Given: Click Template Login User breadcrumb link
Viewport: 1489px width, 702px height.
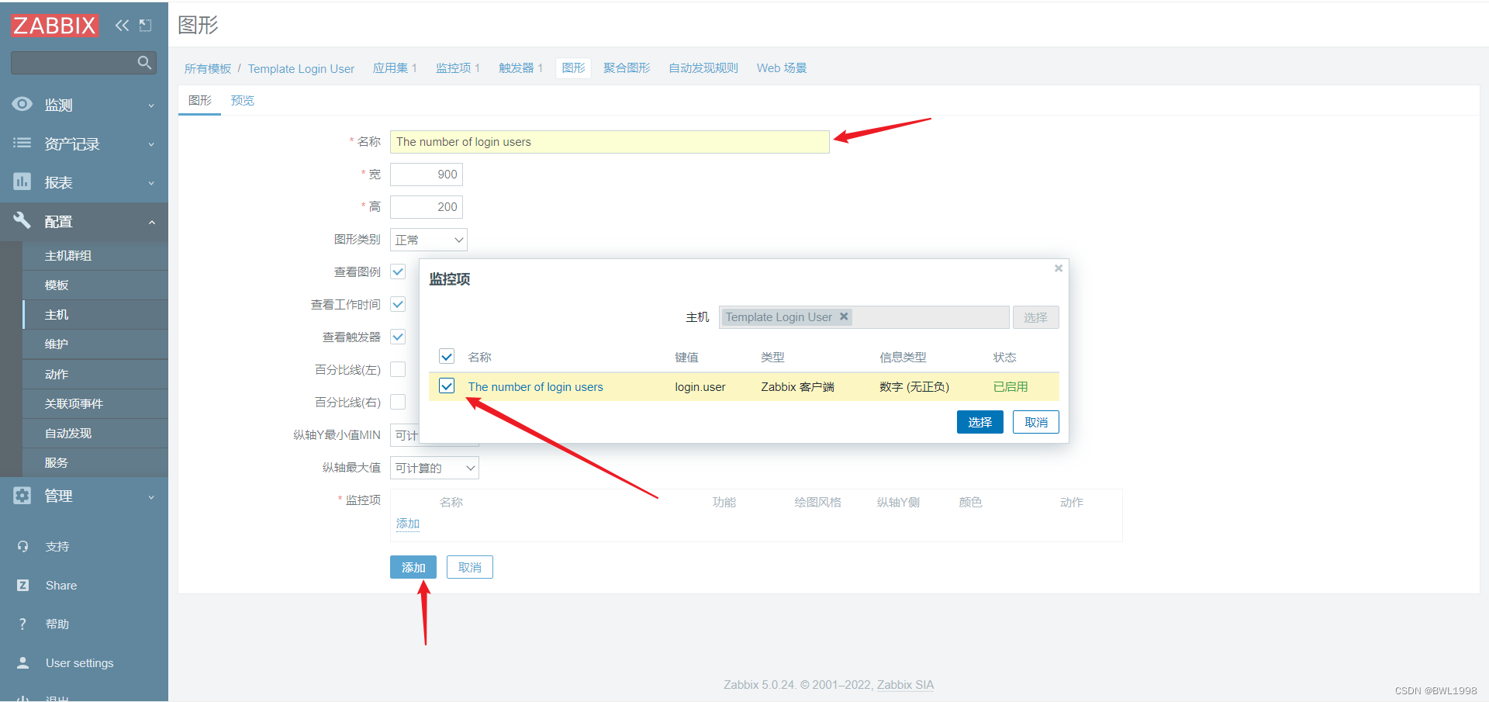Looking at the screenshot, I should (x=301, y=68).
